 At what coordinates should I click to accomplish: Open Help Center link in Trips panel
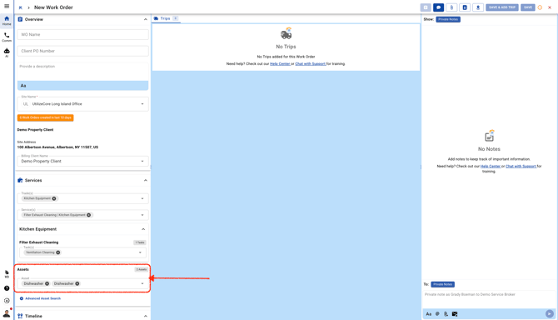pyautogui.click(x=280, y=63)
